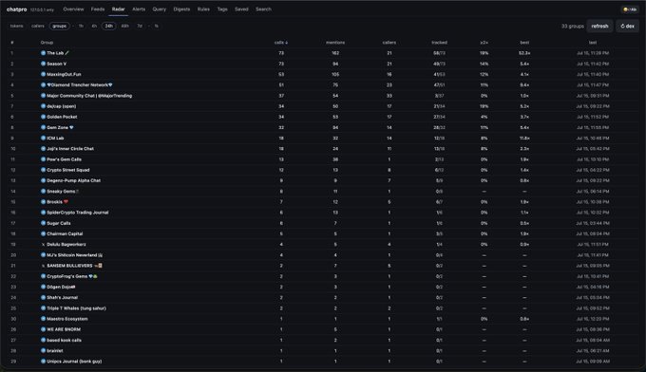Sort table by calls column
This screenshot has height=372, width=646.
(x=281, y=43)
